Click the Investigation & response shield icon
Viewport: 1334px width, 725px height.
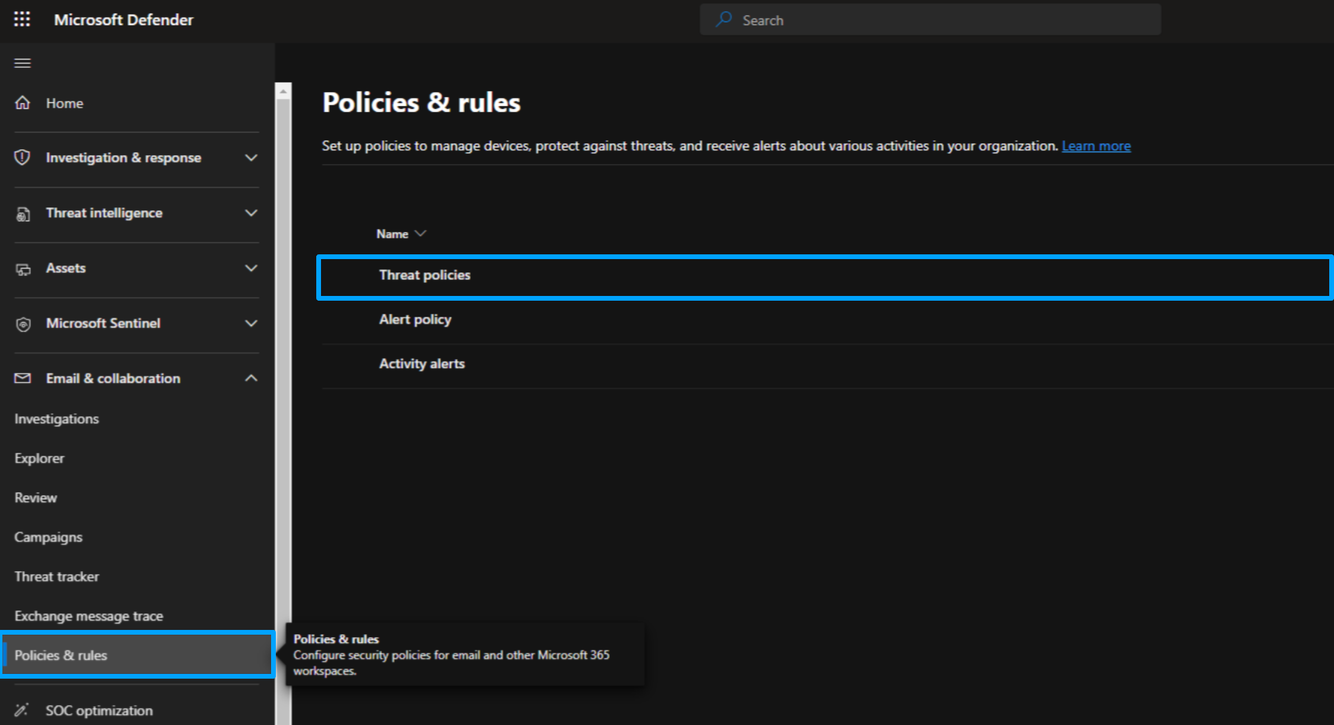23,157
